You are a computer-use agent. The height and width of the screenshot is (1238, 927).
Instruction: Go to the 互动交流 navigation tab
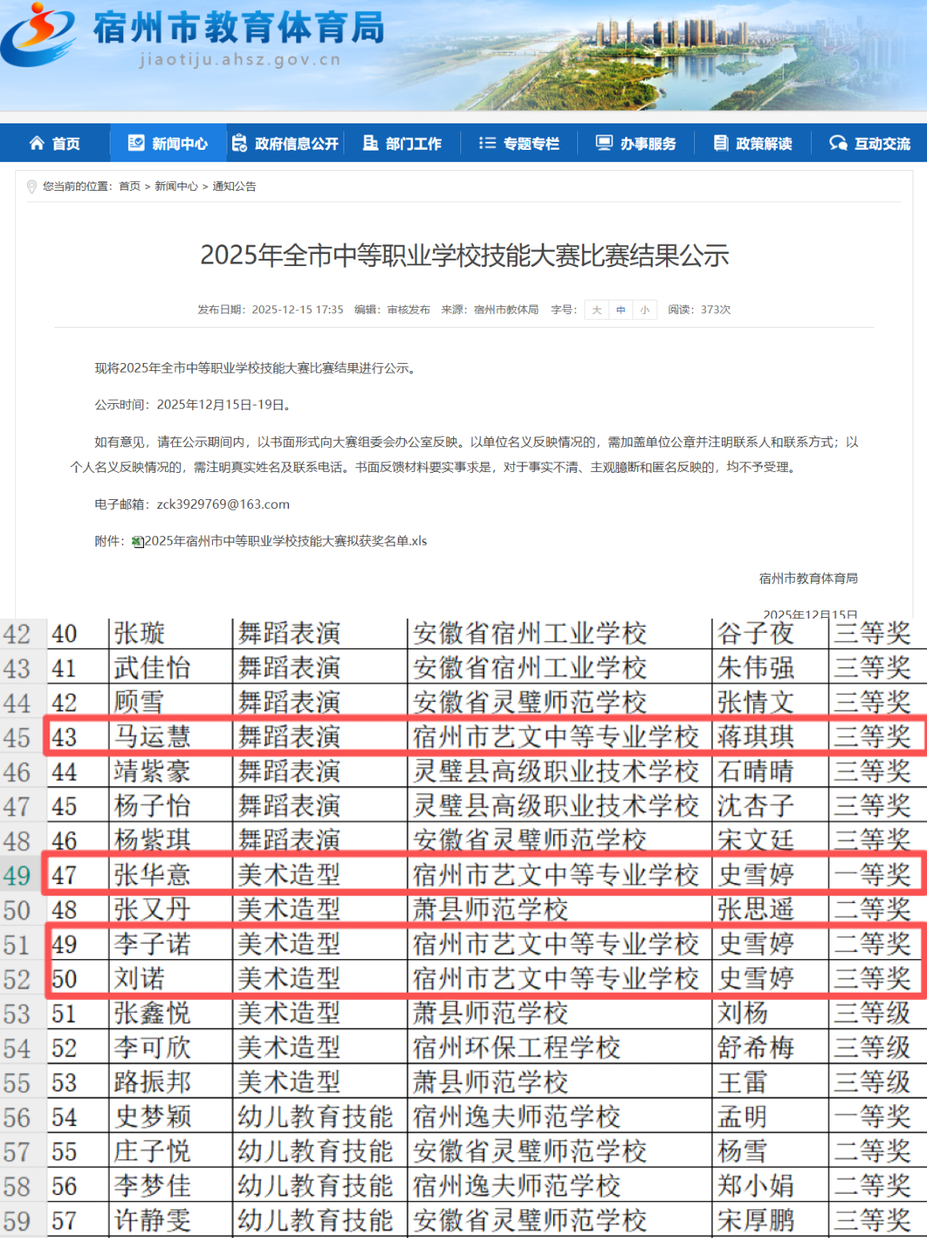881,144
